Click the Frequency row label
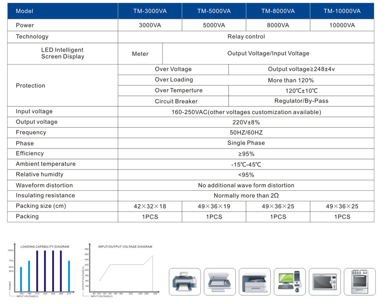This screenshot has height=304, width=386. point(31,132)
